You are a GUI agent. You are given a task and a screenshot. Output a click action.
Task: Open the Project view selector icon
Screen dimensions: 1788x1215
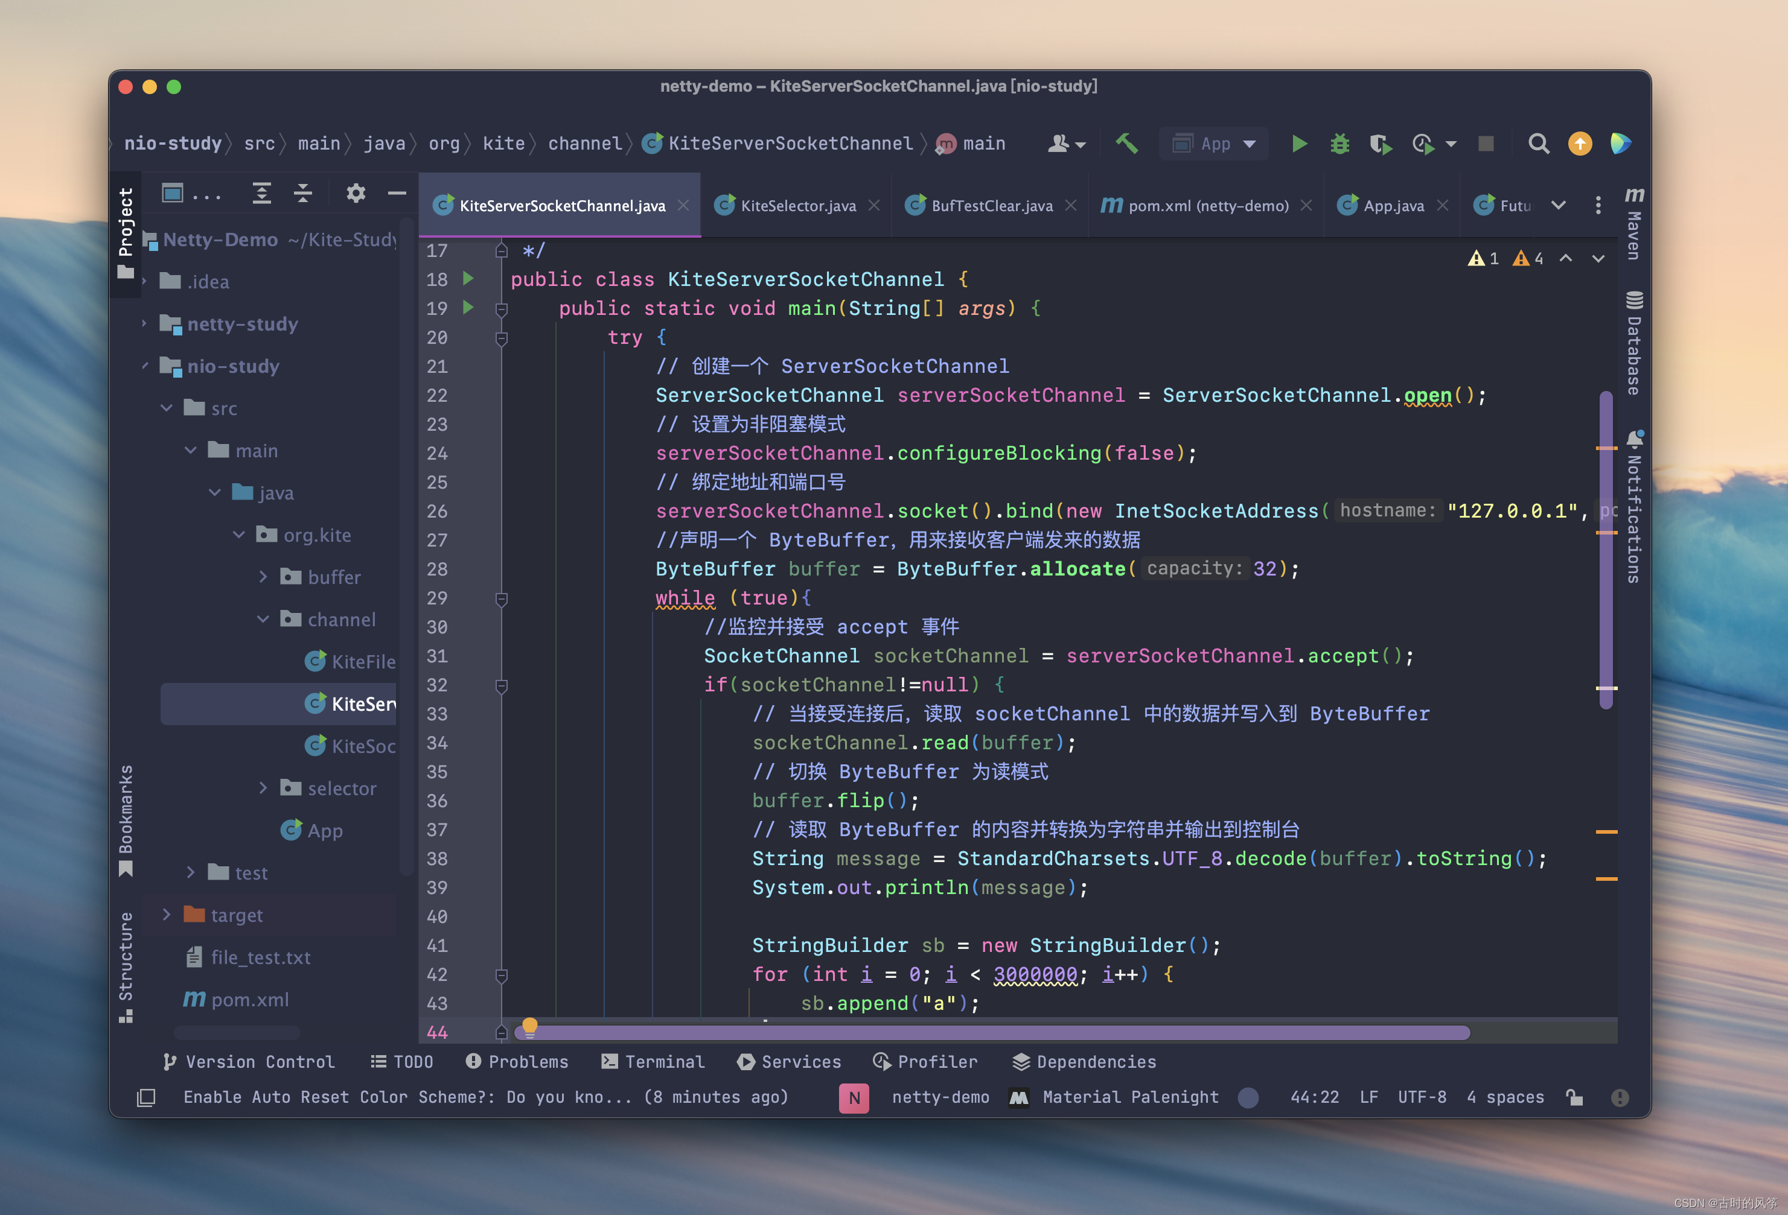click(x=172, y=193)
